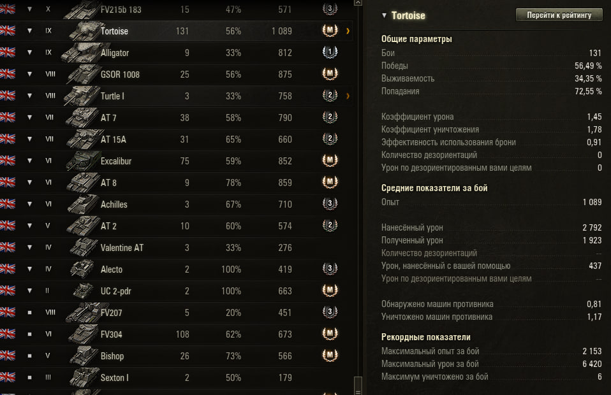Expand the Achilles row dropdown arrow
The image size is (611, 395).
[x=29, y=205]
